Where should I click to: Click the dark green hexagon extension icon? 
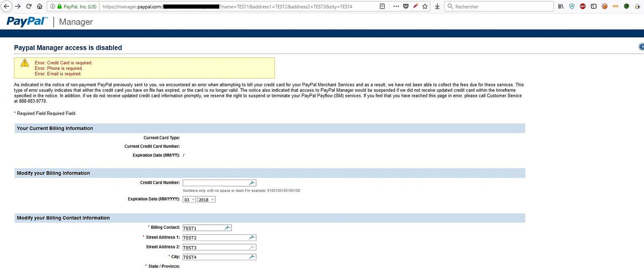[626, 6]
